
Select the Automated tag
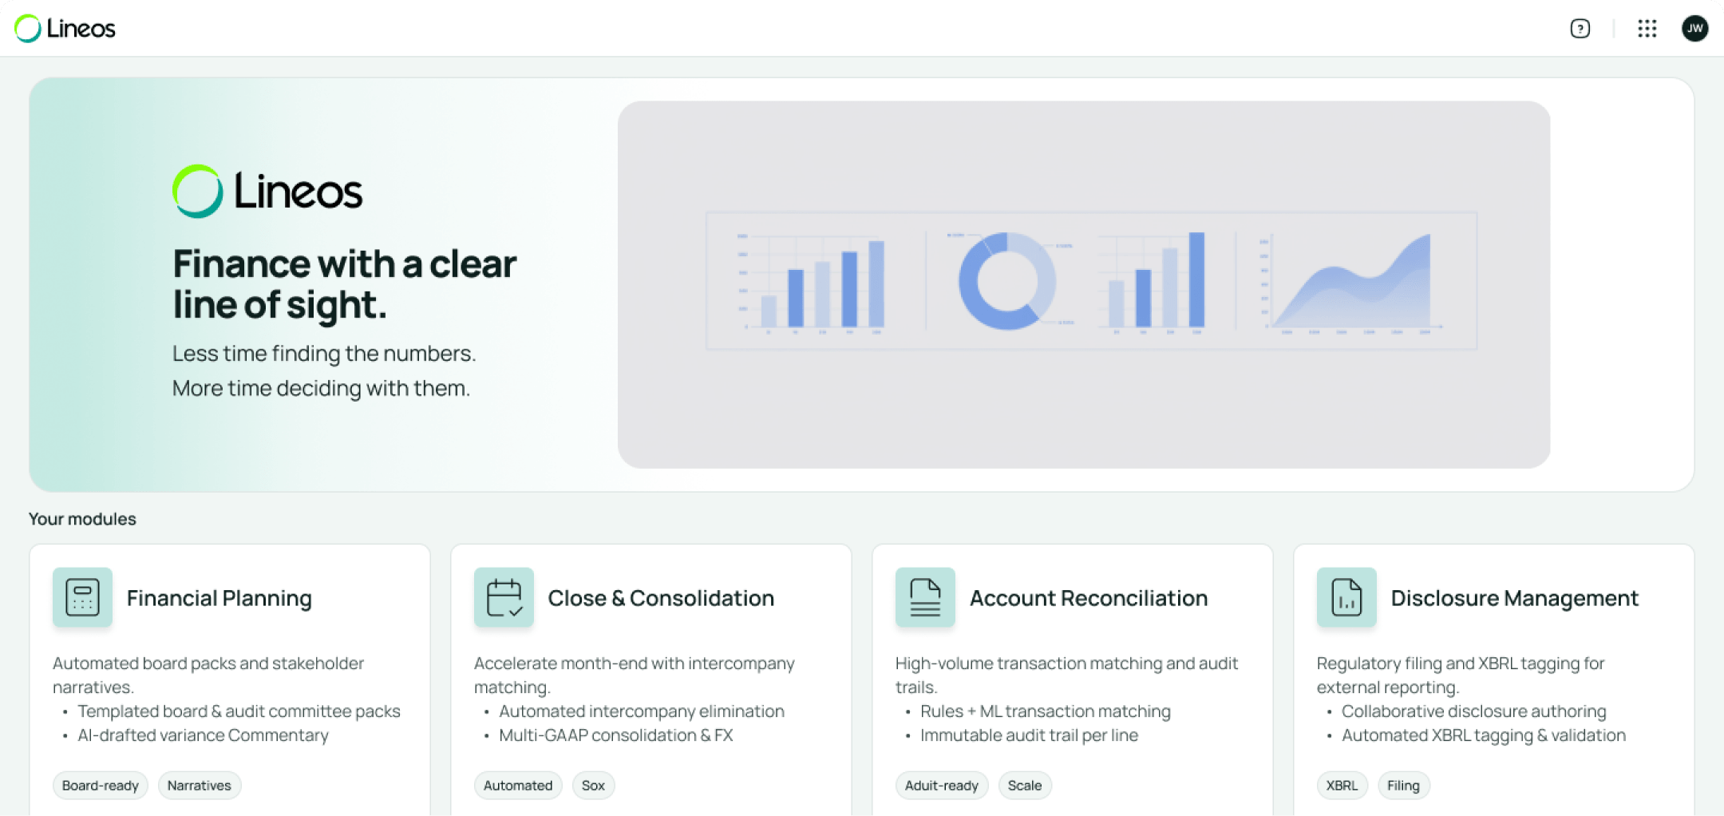(x=518, y=786)
